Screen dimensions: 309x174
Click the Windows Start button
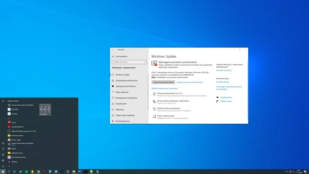pyautogui.click(x=3, y=172)
